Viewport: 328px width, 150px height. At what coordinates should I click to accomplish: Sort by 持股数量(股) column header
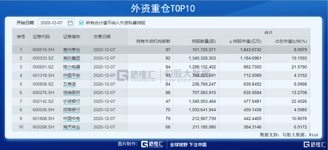(203, 42)
